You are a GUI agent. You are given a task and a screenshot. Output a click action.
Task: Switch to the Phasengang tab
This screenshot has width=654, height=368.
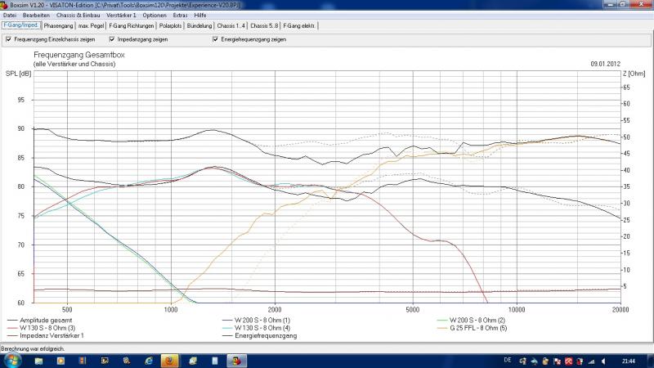tap(58, 26)
